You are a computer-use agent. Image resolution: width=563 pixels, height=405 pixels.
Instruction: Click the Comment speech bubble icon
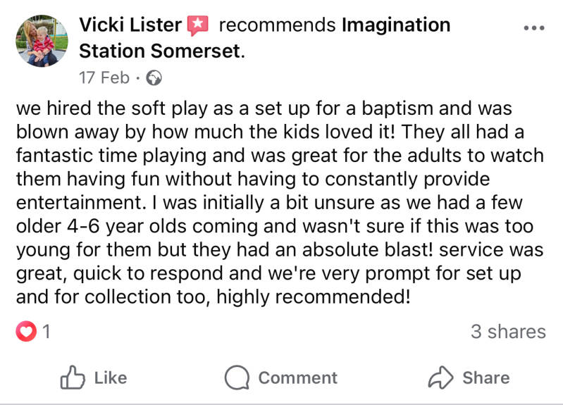pos(237,378)
